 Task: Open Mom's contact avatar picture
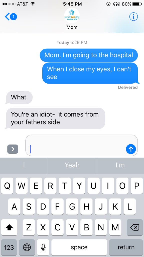point(72,16)
